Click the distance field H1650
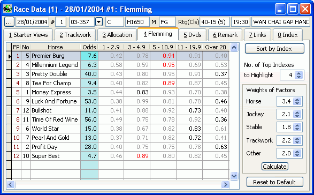Screen dimensions: 314x195 click(137, 22)
